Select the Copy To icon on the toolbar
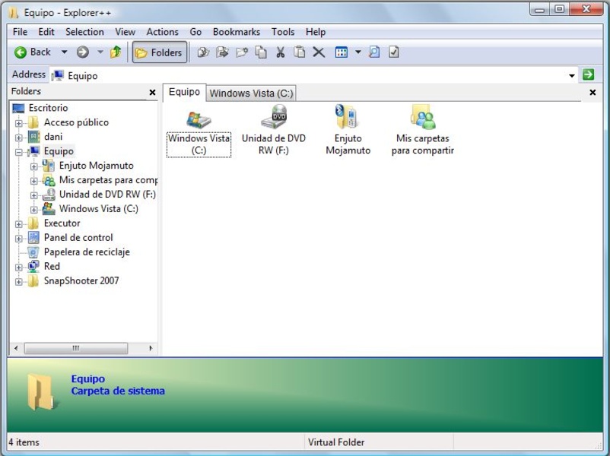The image size is (610, 456). click(x=204, y=52)
